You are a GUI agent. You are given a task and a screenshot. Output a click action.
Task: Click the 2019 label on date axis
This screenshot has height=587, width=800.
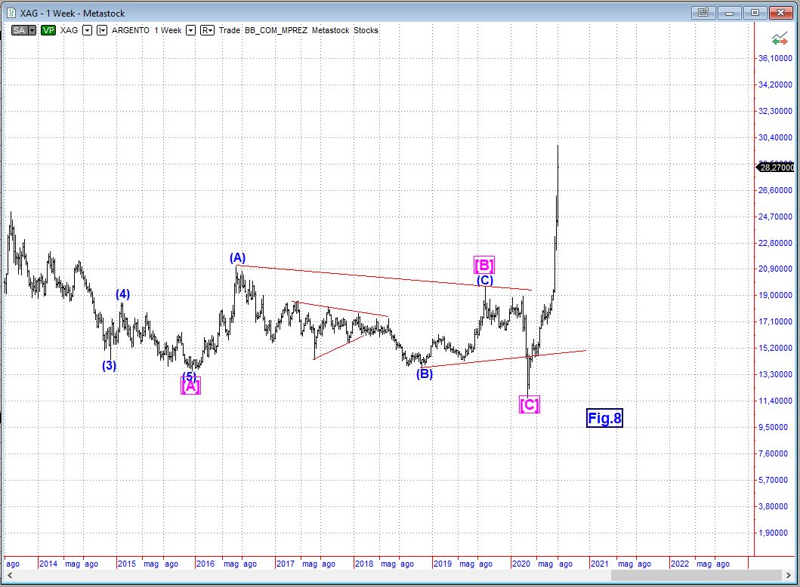(443, 564)
